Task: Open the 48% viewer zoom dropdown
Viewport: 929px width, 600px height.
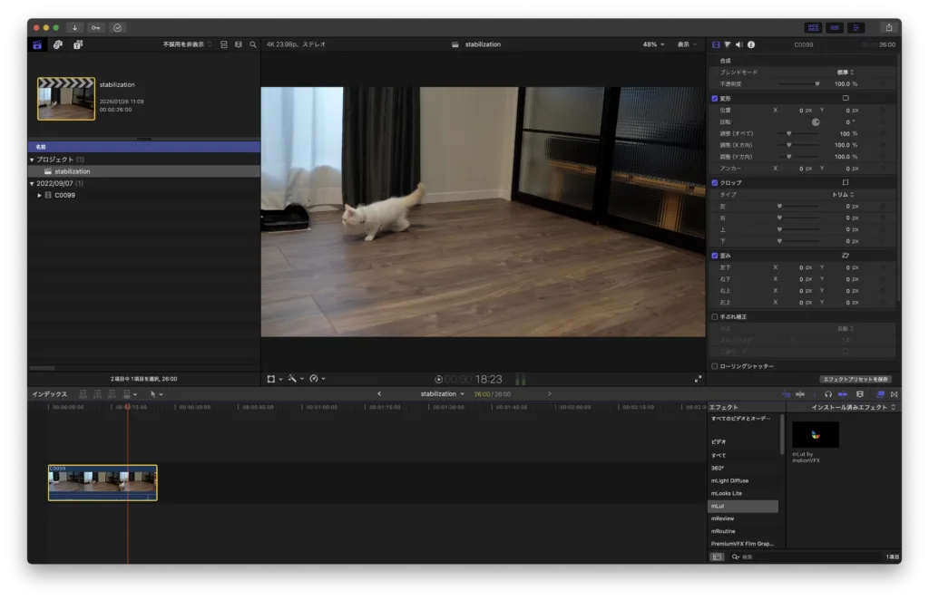Action: (653, 44)
